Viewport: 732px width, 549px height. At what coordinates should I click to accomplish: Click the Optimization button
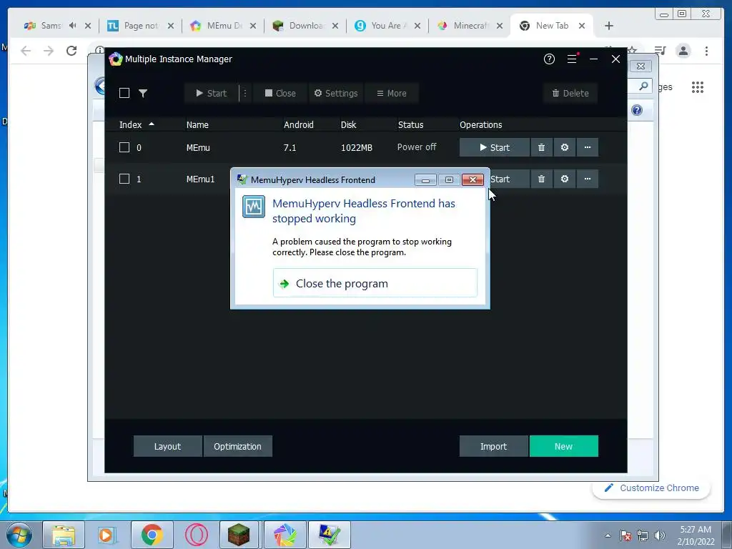click(x=237, y=446)
